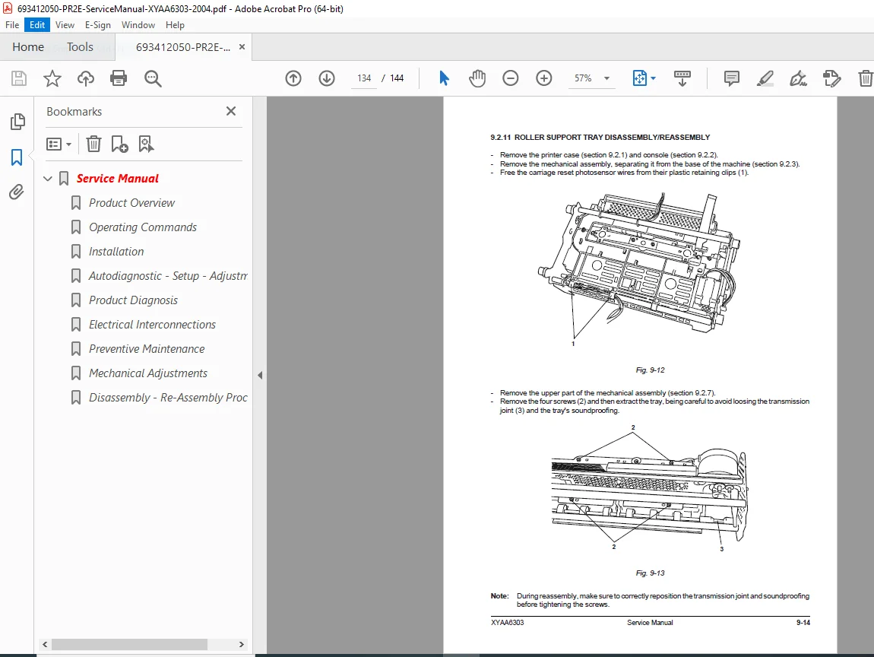The image size is (874, 657).
Task: Zoom in with plus circle
Action: click(544, 78)
